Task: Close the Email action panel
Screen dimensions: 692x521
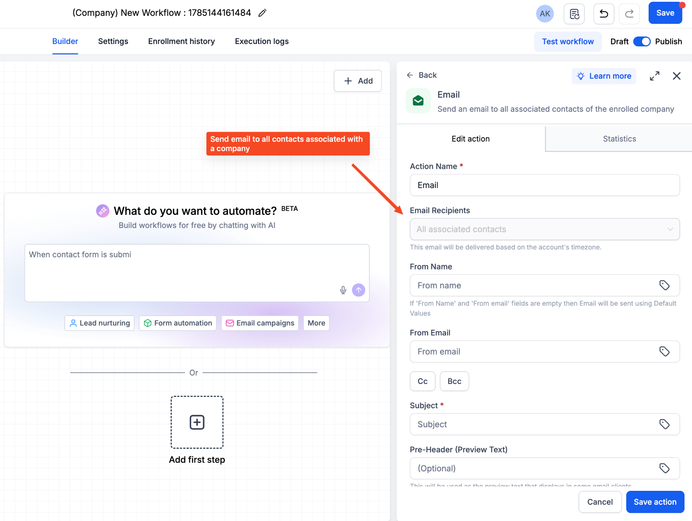Action: (x=677, y=76)
